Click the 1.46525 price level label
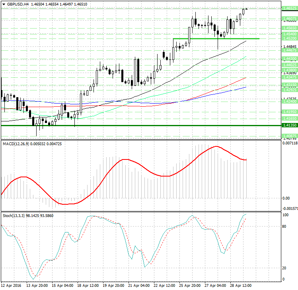This screenshot has width=298, height=290. click(289, 8)
